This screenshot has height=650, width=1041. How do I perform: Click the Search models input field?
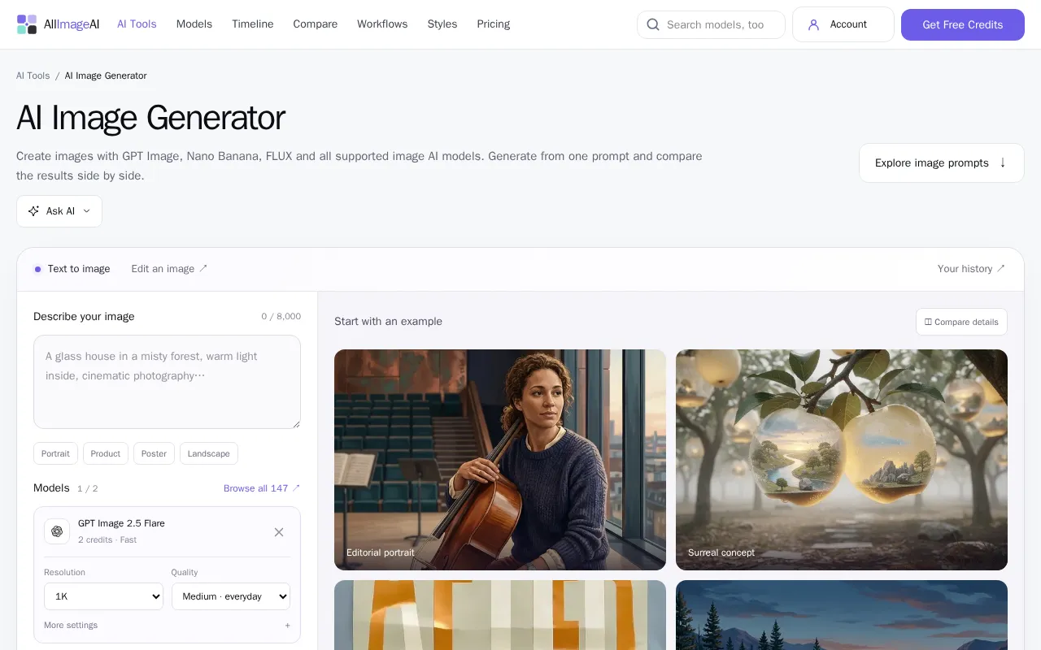pyautogui.click(x=711, y=24)
